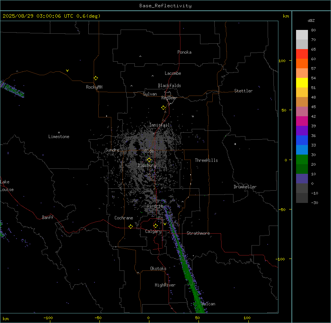Screen dimensions: 331x323
Task: Select the Limestone label
Action: click(x=59, y=137)
